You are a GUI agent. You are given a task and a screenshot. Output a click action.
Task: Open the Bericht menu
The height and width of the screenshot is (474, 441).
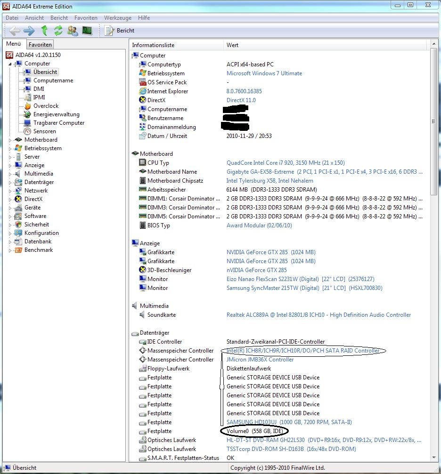pos(59,18)
